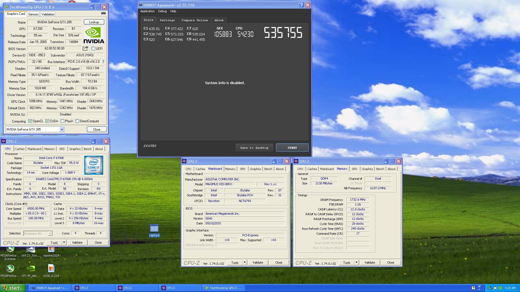Switch to the Settings tab in Aquamark

[x=167, y=20]
